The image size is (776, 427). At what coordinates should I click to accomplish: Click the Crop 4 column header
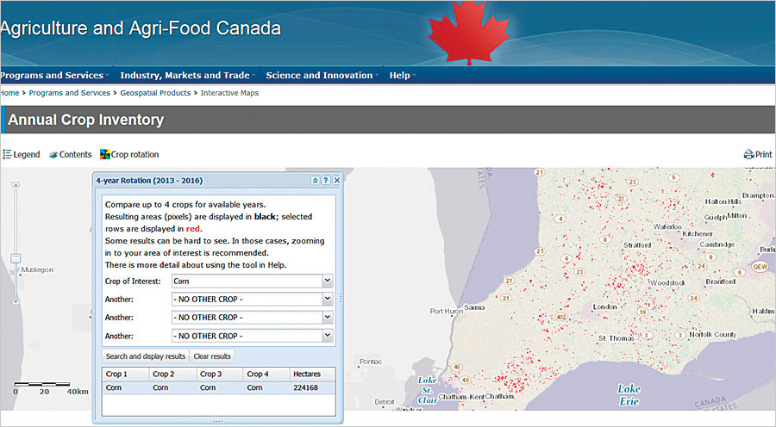[266, 374]
